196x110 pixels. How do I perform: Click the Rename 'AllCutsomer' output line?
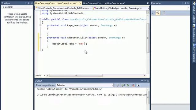[70, 89]
